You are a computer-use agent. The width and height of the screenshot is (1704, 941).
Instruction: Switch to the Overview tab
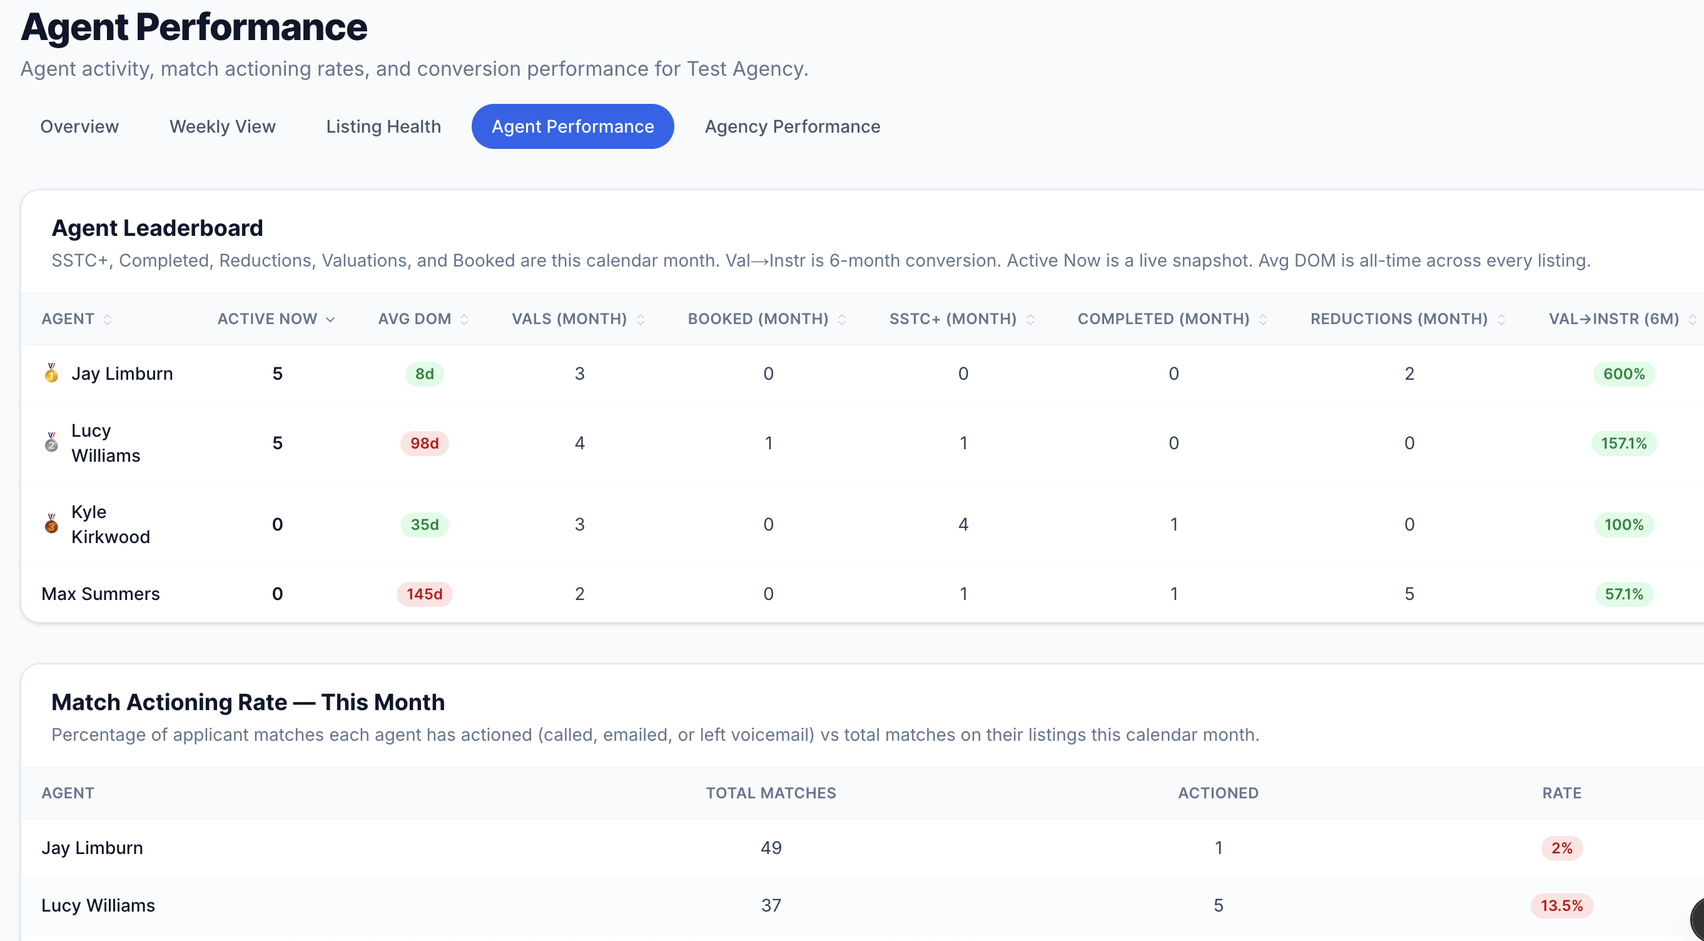79,126
